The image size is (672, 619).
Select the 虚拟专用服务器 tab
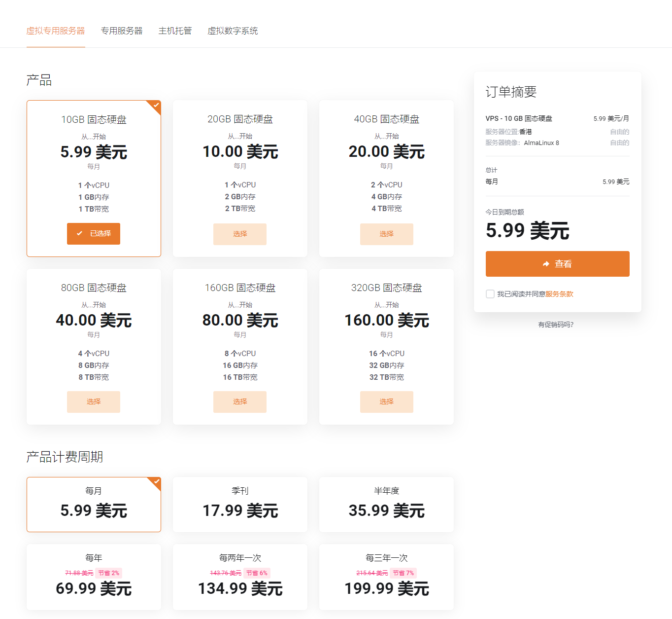(56, 31)
